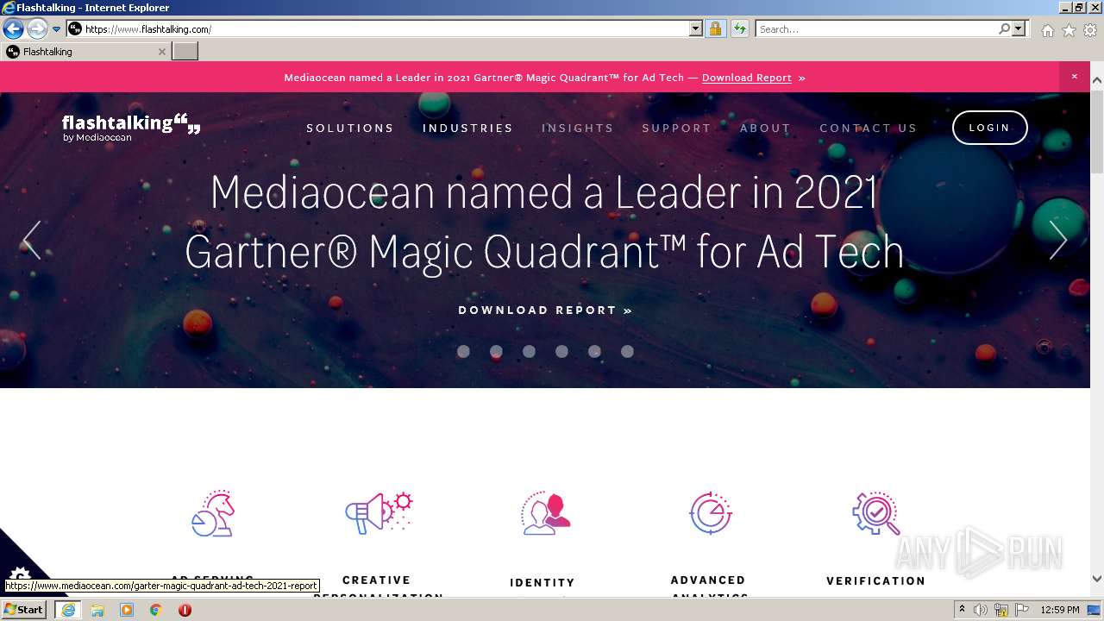Screen dimensions: 1104x621
Task: Open recent pages dropdown next to Forward
Action: coord(56,28)
